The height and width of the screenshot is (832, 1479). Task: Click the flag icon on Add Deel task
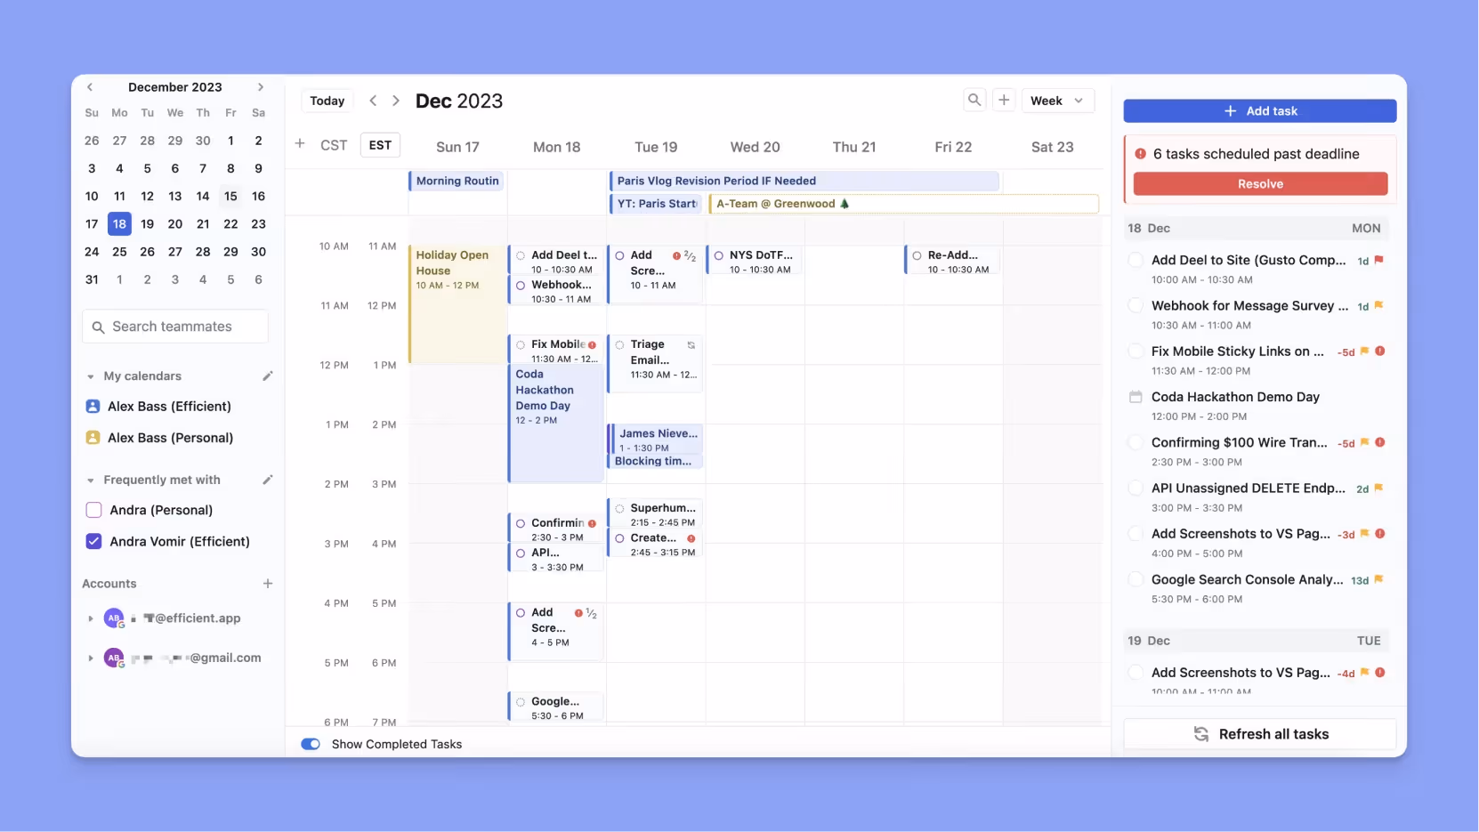[x=1378, y=260]
